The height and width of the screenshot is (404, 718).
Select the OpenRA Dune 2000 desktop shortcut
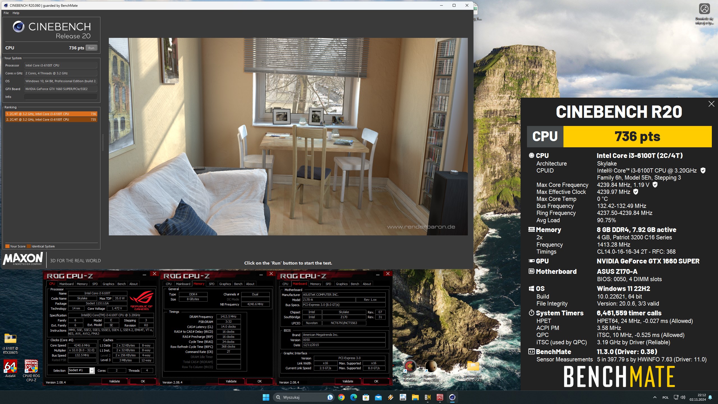point(431,370)
